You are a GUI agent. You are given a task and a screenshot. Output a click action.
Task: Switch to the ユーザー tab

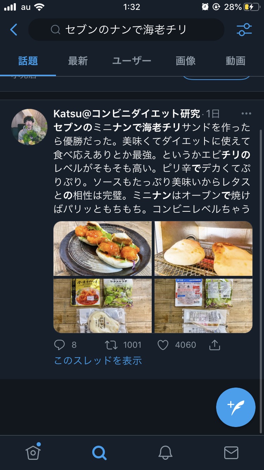tap(132, 61)
